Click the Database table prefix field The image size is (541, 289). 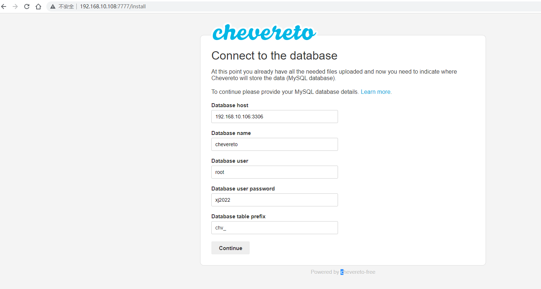274,228
